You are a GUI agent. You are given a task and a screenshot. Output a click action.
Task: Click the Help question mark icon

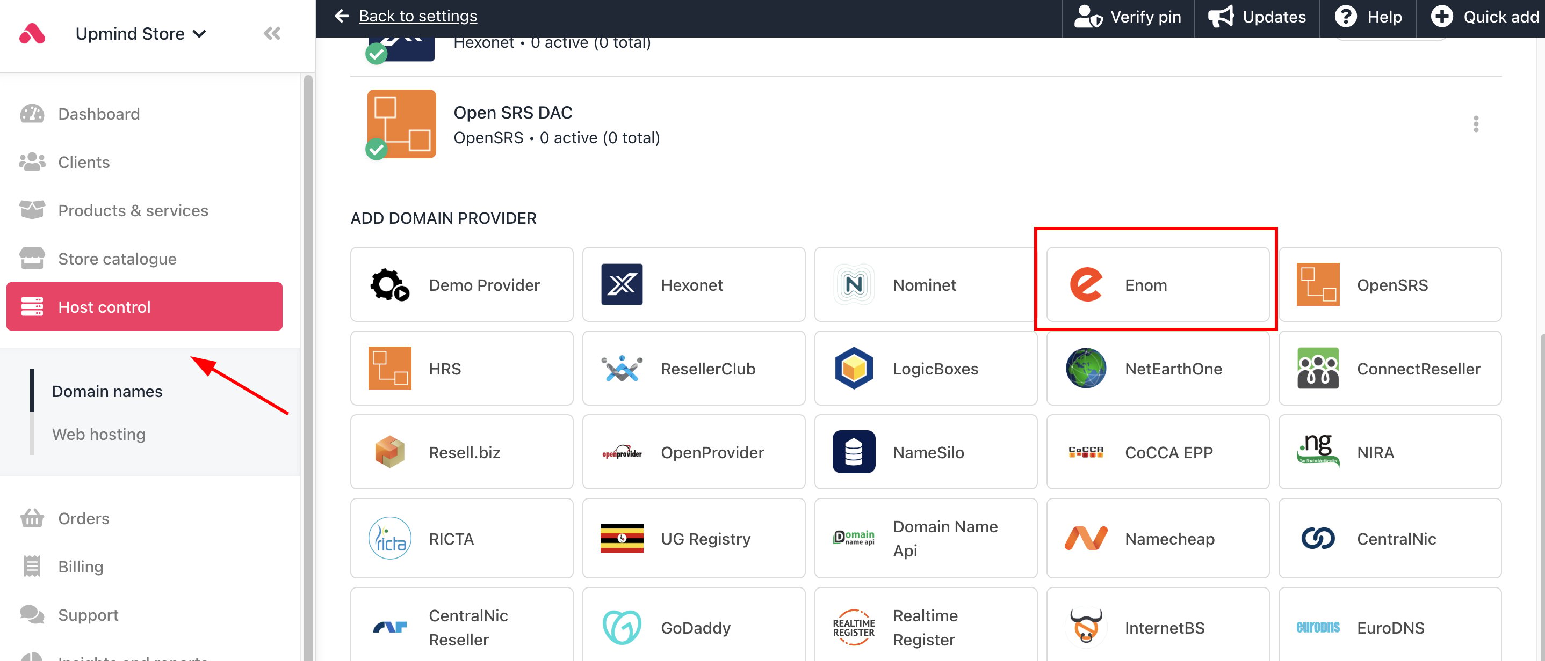pos(1345,17)
